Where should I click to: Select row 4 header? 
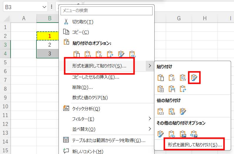point(5,53)
